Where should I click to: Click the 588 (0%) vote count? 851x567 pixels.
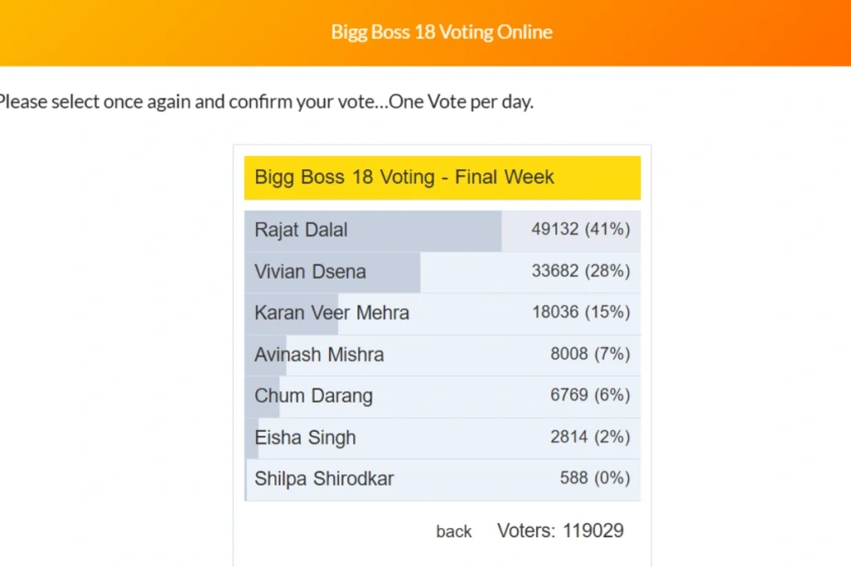click(x=595, y=478)
